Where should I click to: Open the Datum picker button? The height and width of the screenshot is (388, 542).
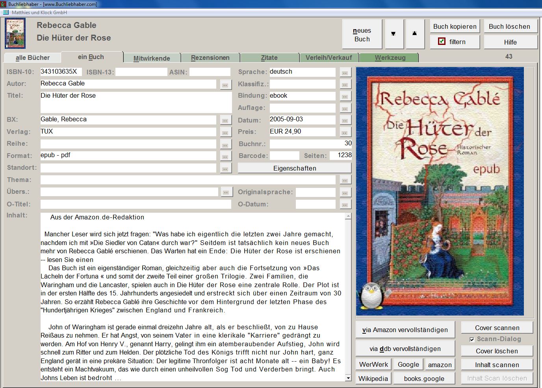345,121
